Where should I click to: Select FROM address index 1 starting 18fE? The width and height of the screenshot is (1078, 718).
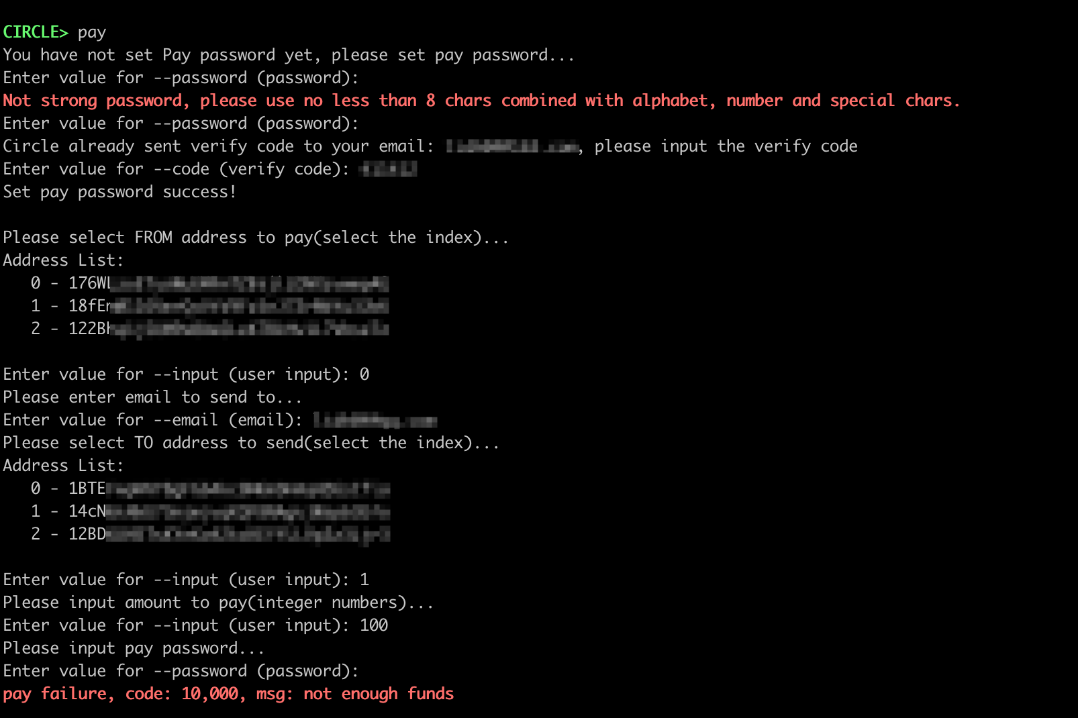pos(209,306)
